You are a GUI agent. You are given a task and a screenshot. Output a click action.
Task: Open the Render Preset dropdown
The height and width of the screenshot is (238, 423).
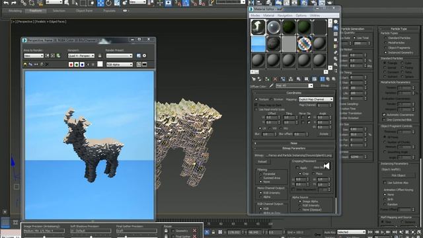click(119, 56)
